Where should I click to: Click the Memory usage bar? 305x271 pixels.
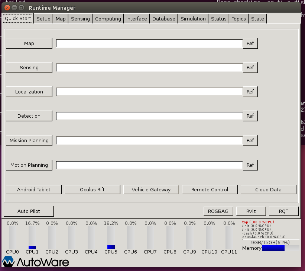[280, 248]
